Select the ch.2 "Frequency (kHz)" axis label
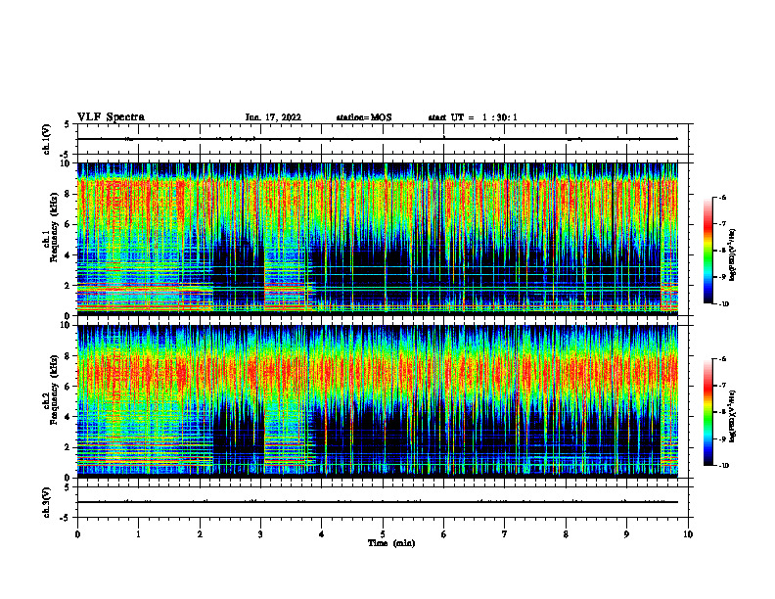The width and height of the screenshot is (775, 599). [54, 389]
